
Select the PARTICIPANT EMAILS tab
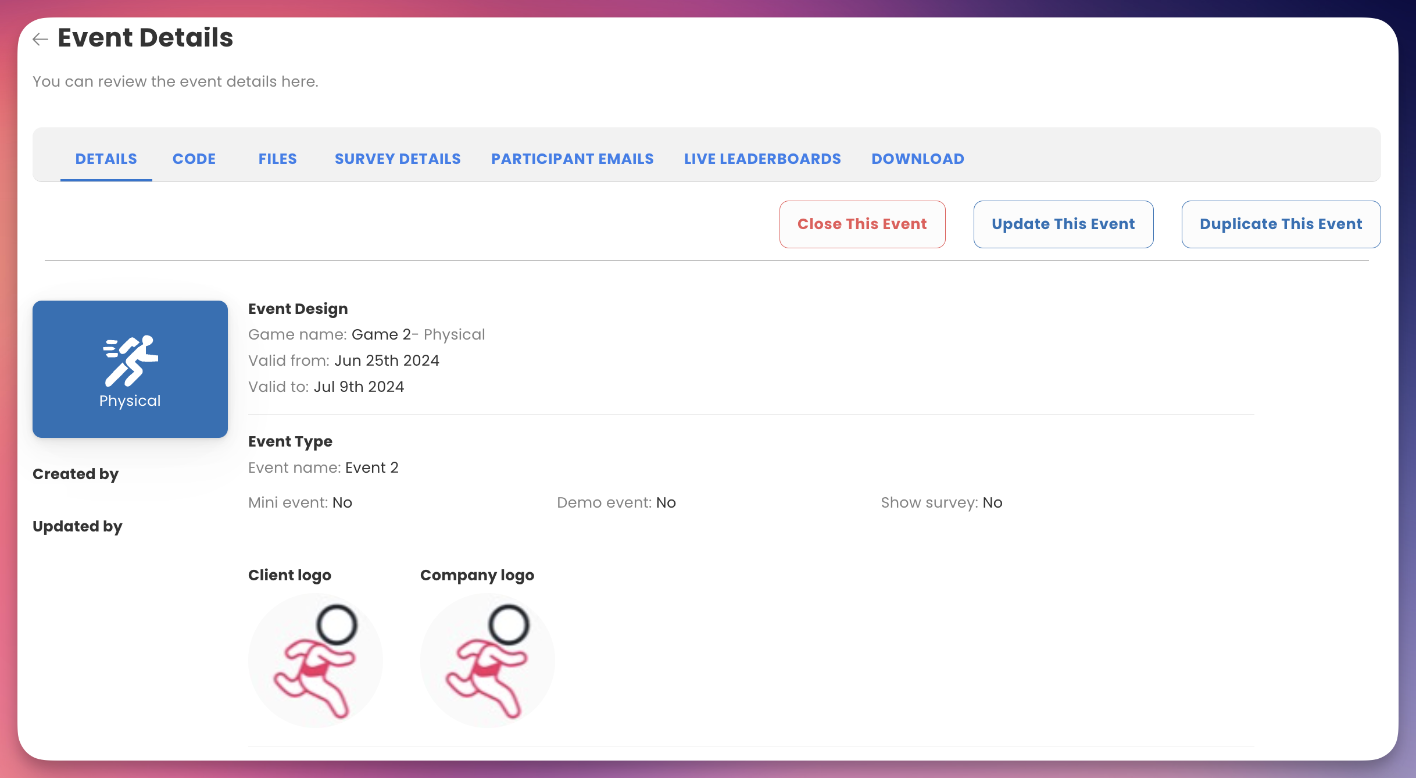572,159
